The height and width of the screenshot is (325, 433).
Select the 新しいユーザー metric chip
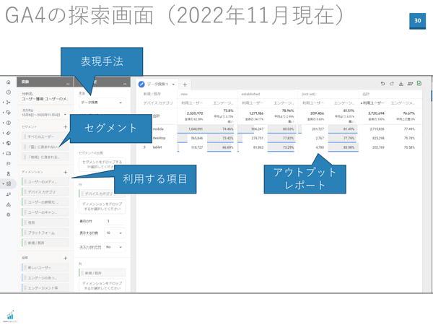pyautogui.click(x=45, y=267)
